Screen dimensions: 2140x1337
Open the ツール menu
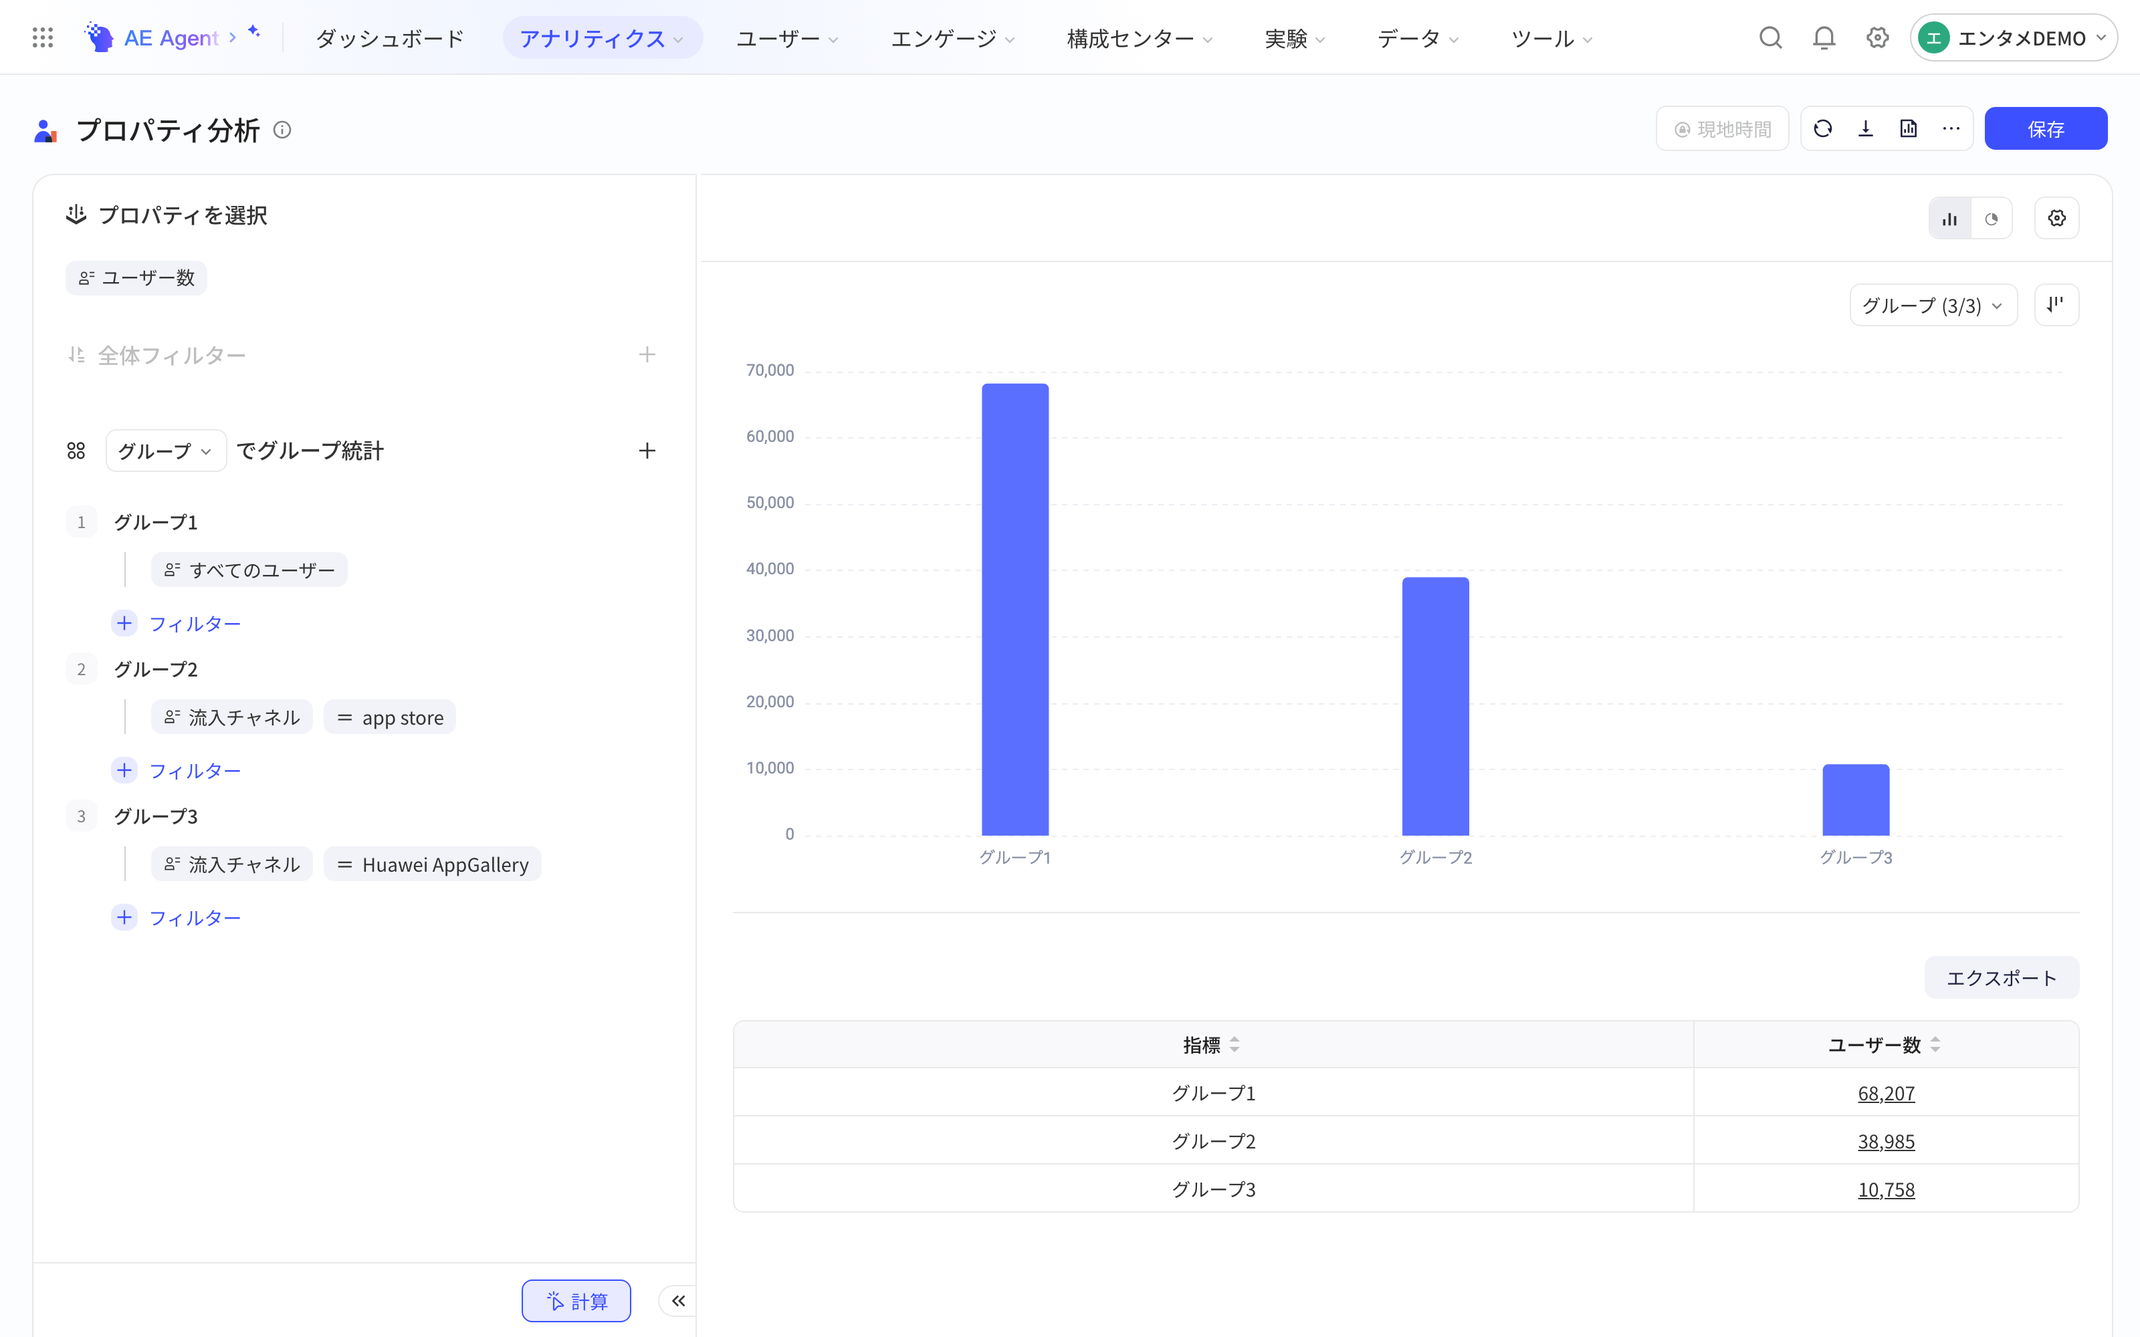click(x=1552, y=38)
